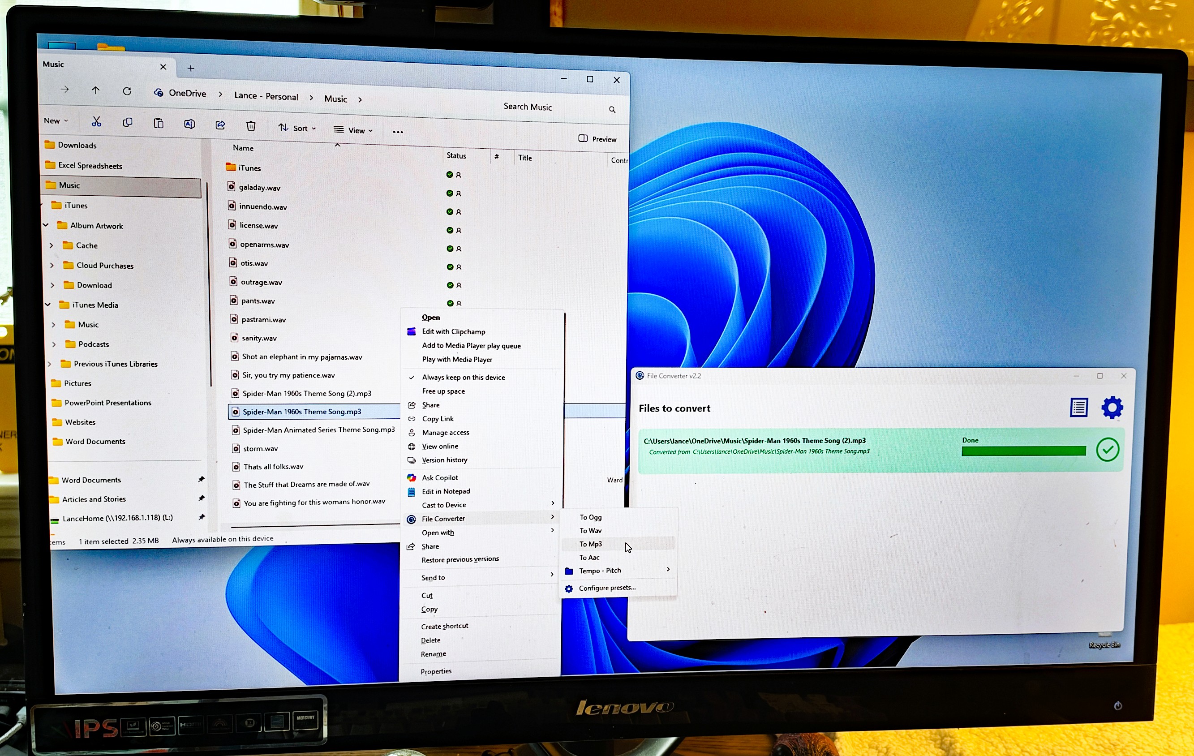Image resolution: width=1194 pixels, height=756 pixels.
Task: Open File Converter settings gear icon
Action: pos(1112,408)
